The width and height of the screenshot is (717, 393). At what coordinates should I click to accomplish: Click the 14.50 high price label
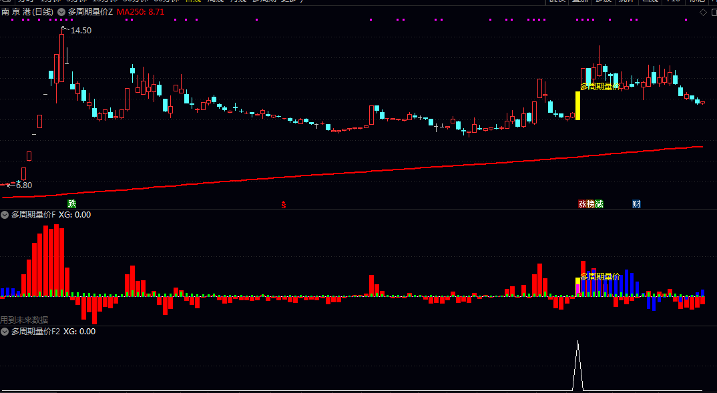[81, 31]
